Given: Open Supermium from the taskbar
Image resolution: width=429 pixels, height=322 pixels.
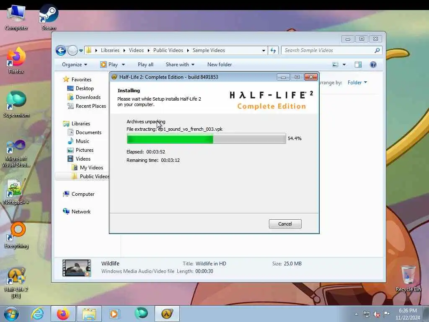Looking at the screenshot, I should tap(141, 314).
